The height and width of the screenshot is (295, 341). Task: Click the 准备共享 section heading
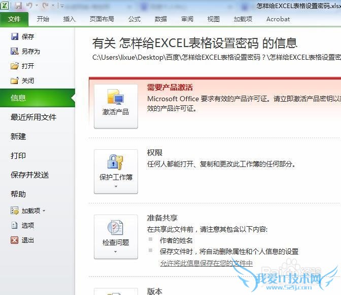pos(162,218)
